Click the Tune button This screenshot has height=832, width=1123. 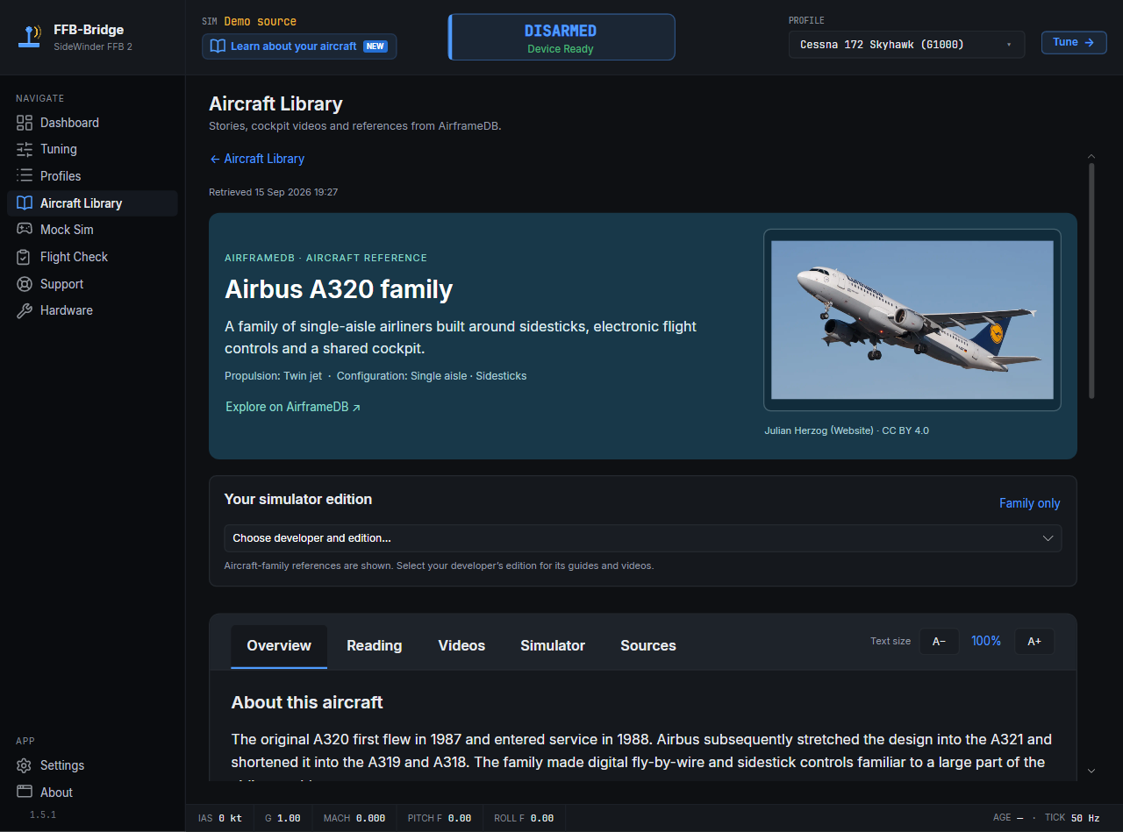click(x=1074, y=42)
